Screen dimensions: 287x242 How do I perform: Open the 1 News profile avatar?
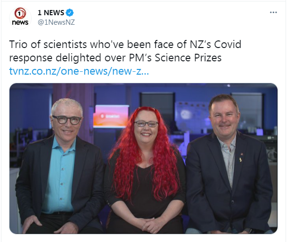coord(20,18)
